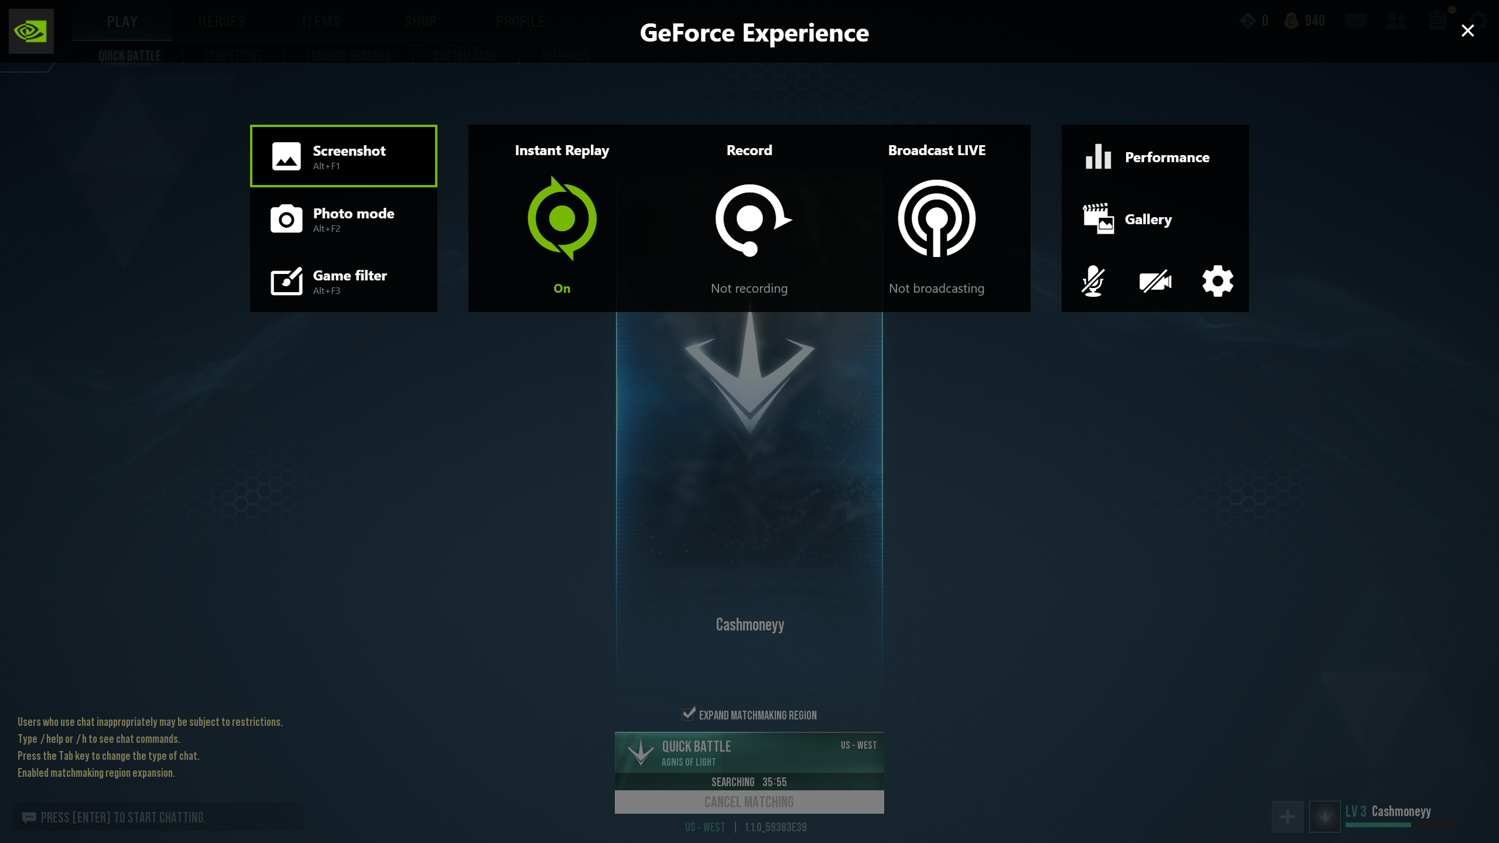1499x843 pixels.
Task: Open Screenshot capture tool
Action: pyautogui.click(x=343, y=156)
